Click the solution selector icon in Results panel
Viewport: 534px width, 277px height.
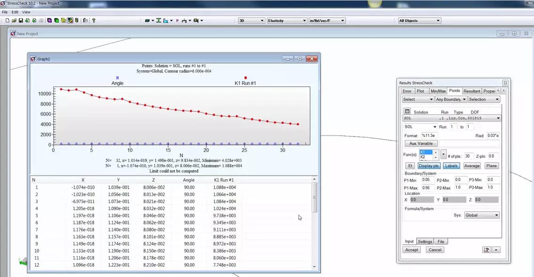click(408, 111)
